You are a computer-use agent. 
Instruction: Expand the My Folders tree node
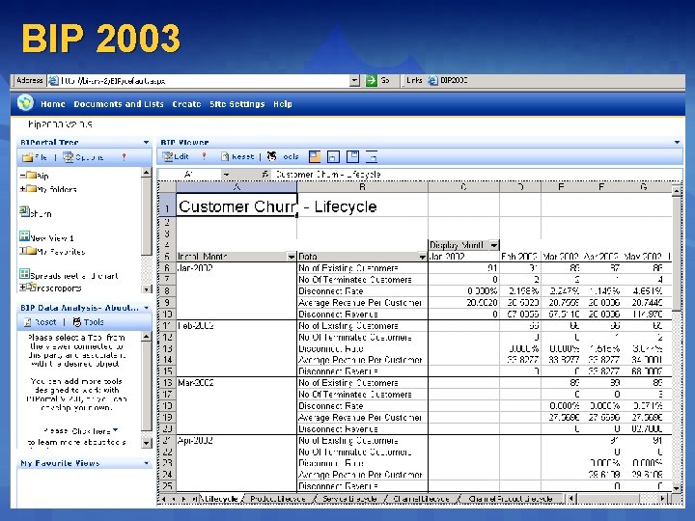point(22,189)
